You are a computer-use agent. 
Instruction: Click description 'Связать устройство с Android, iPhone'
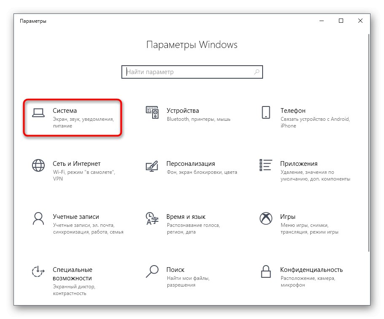[315, 122]
